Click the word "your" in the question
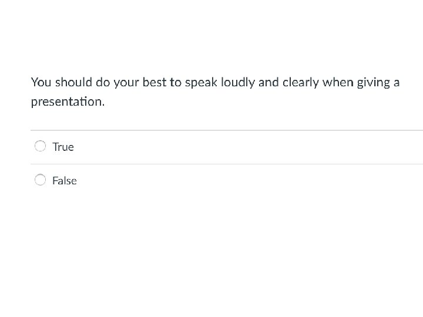The height and width of the screenshot is (317, 423). point(126,83)
